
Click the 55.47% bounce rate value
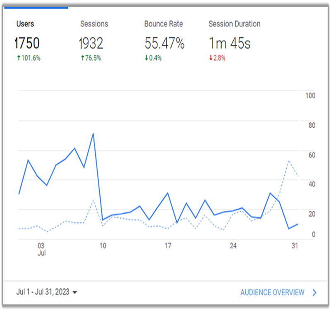[x=164, y=43]
